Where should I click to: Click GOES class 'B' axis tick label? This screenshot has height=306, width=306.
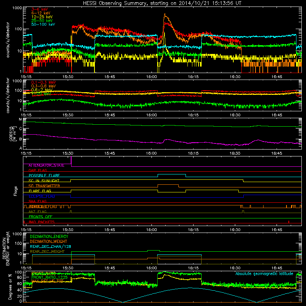20,139
